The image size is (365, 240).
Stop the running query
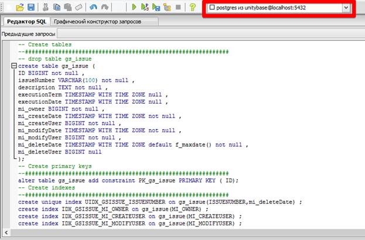(x=178, y=7)
